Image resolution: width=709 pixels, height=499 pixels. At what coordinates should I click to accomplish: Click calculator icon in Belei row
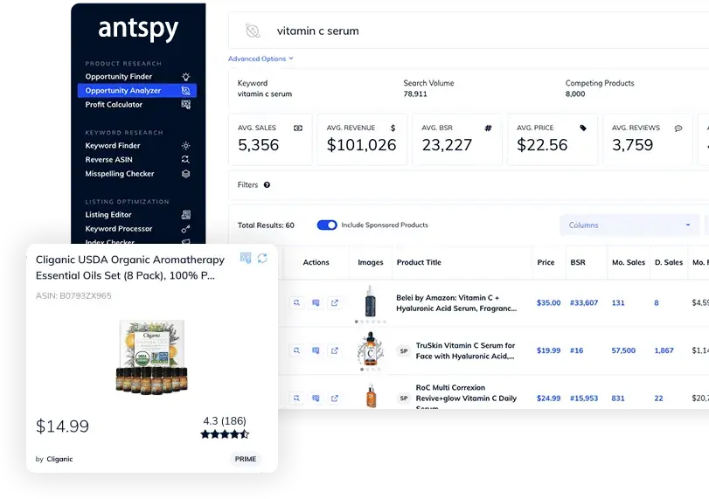click(316, 303)
